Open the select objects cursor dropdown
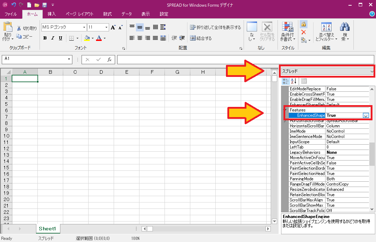Image resolution: width=376 pixels, height=242 pixels. 306,40
